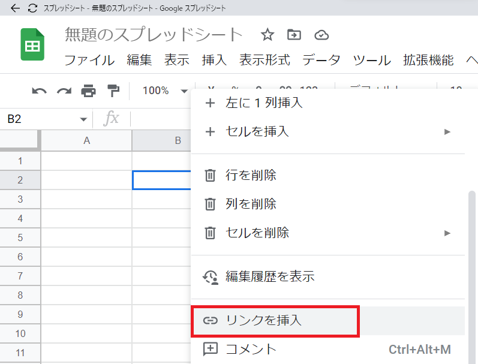
Task: Open the Google Sheets home logo
Action: coord(33,44)
